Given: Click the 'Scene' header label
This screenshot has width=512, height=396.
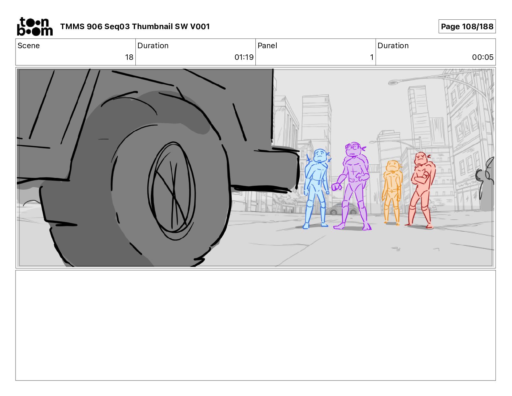Looking at the screenshot, I should pos(28,46).
